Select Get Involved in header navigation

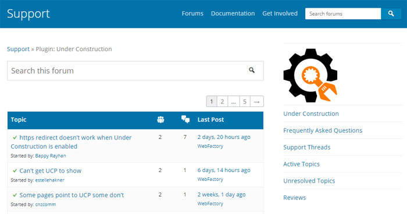280,13
